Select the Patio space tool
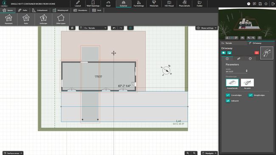Viewport: 276px width, 155px height. (x=26, y=20)
